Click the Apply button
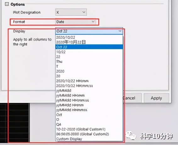Screen dimensions: 178x145 156,98
